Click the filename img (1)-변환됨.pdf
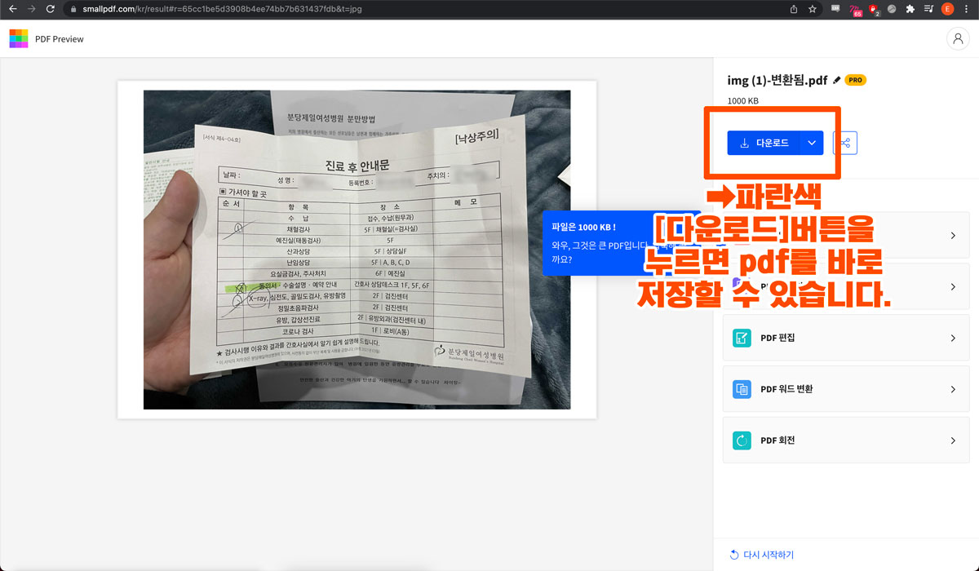This screenshot has height=571, width=979. (777, 80)
